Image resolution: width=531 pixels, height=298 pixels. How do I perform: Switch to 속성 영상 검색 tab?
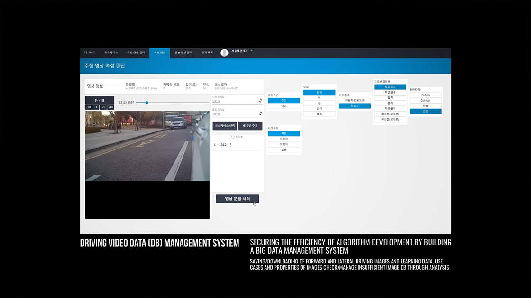coord(136,53)
